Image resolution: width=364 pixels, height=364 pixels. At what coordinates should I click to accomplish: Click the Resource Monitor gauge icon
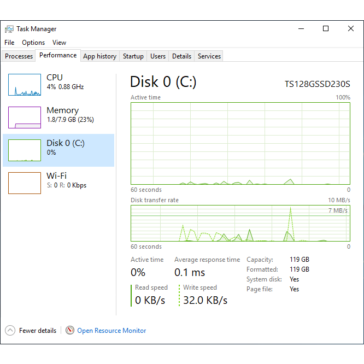[x=70, y=330]
